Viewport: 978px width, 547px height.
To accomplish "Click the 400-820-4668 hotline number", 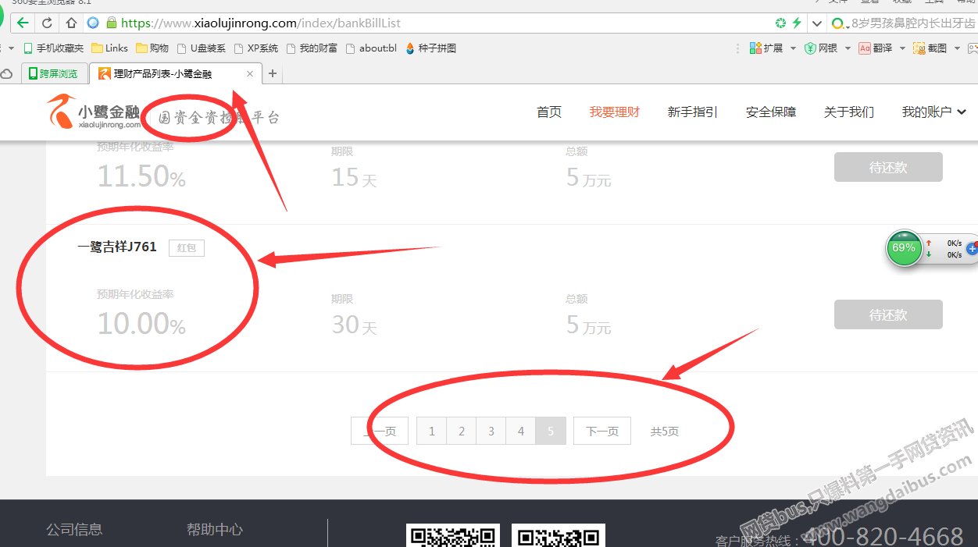I will [x=883, y=536].
